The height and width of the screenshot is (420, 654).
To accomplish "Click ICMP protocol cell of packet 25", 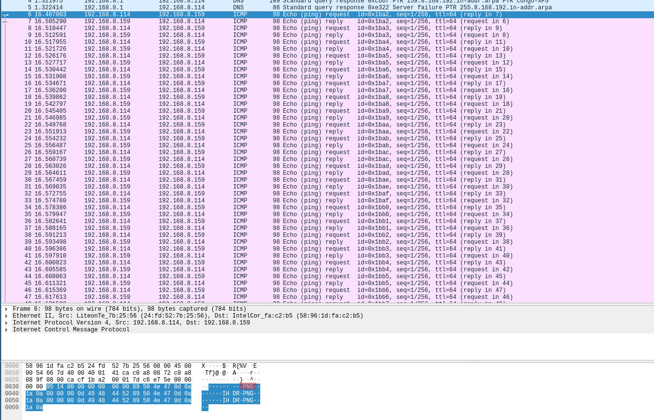I will coord(240,146).
